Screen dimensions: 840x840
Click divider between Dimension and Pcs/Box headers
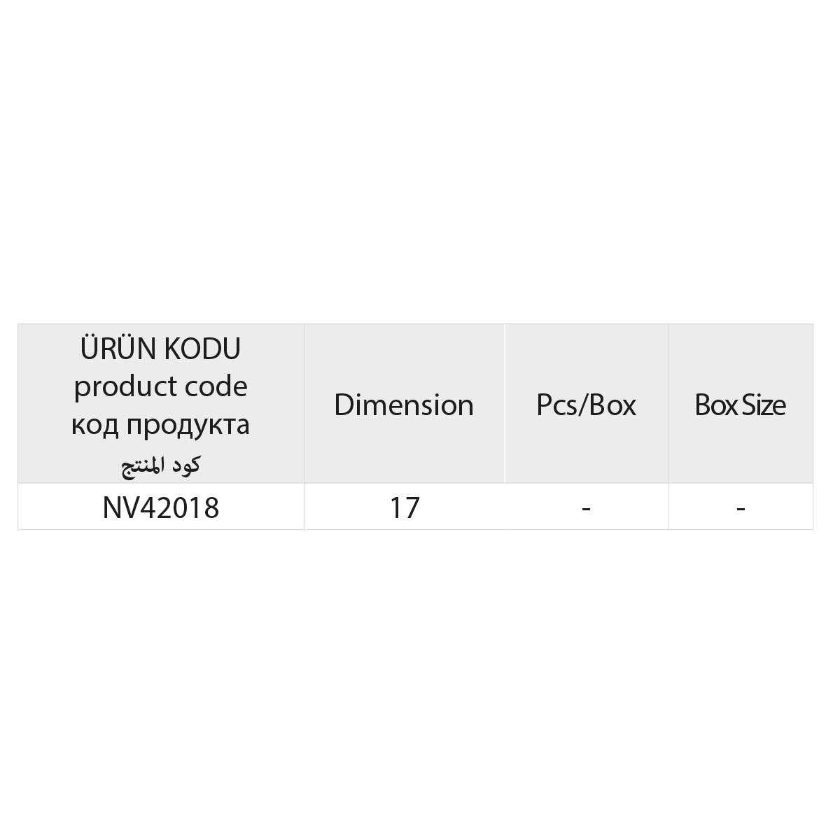click(504, 404)
